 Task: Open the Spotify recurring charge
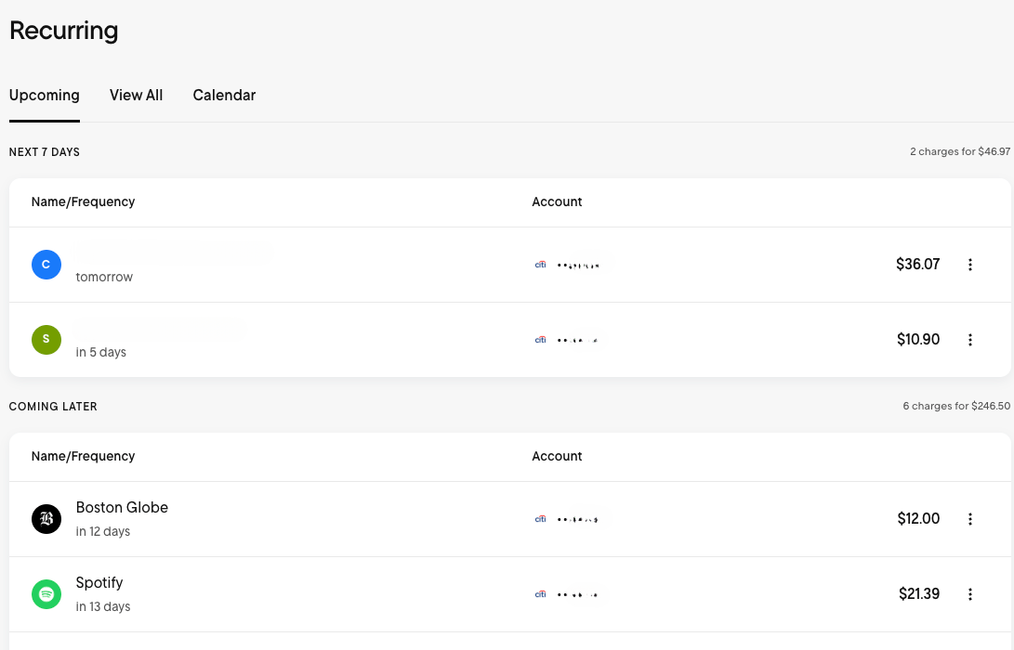pos(99,583)
